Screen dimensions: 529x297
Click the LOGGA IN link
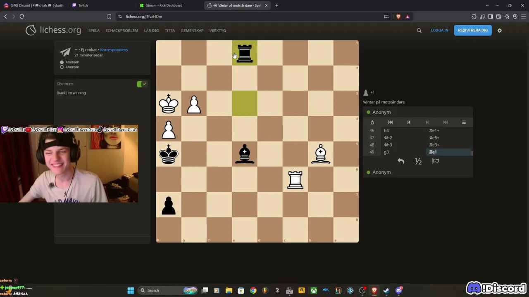[x=440, y=31]
